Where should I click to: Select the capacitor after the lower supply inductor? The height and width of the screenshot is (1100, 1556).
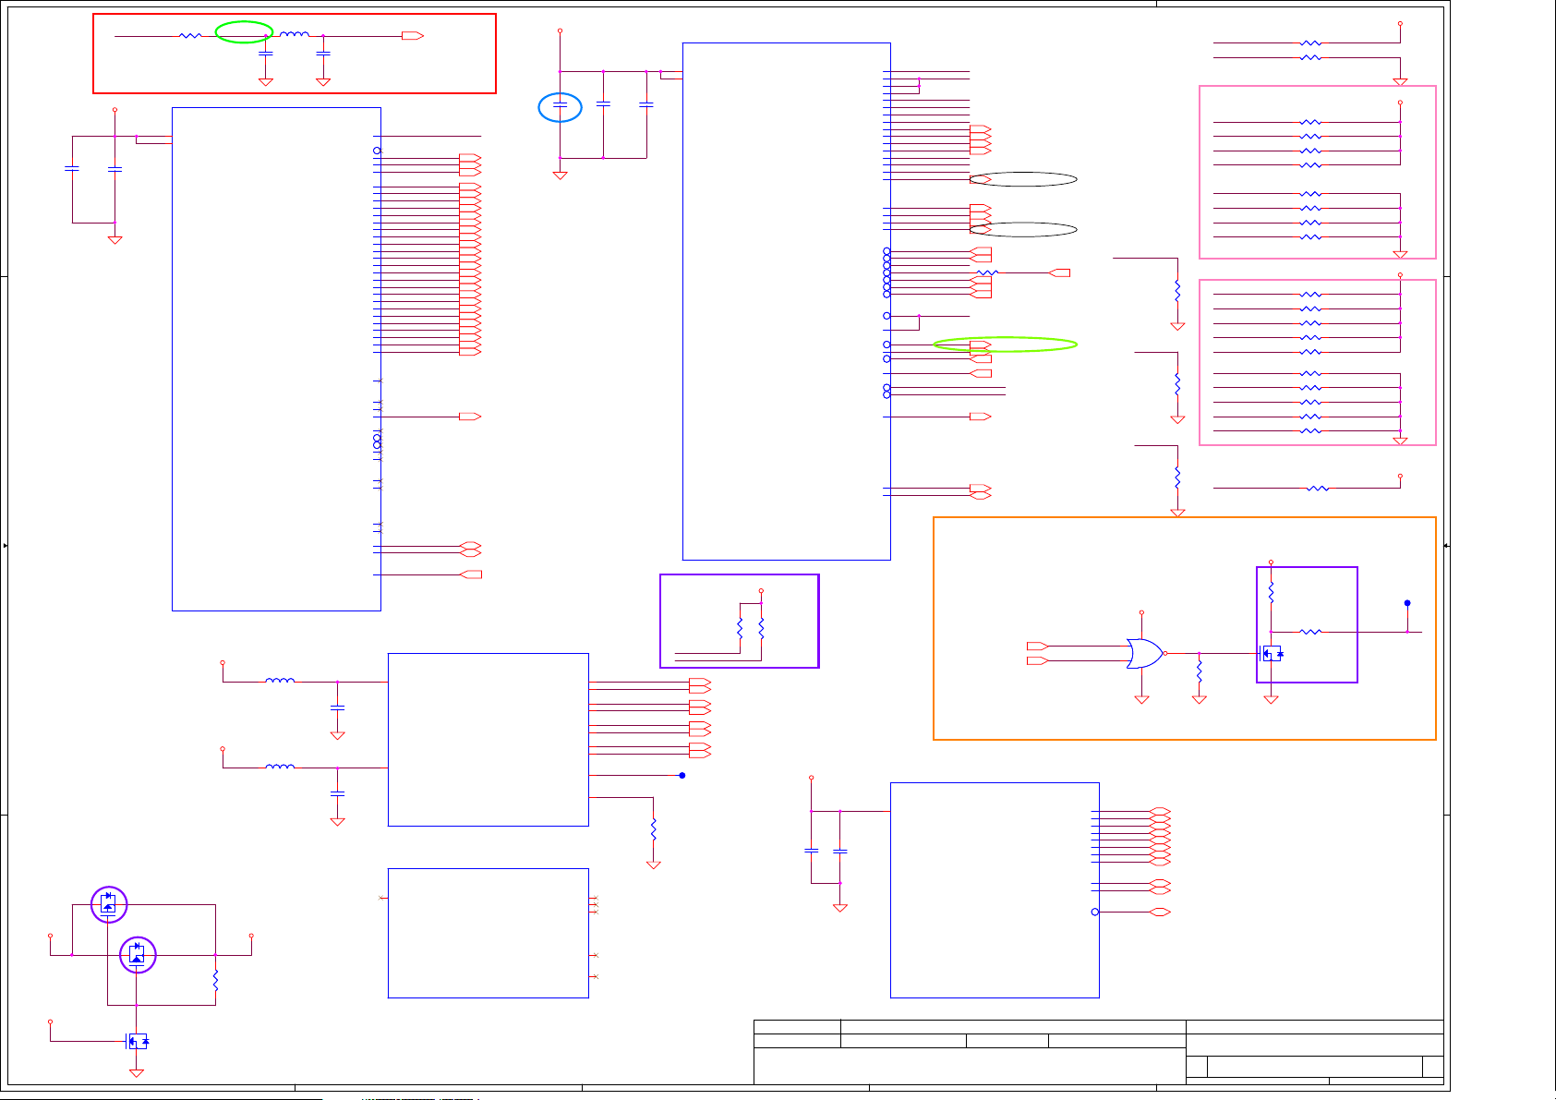point(337,793)
